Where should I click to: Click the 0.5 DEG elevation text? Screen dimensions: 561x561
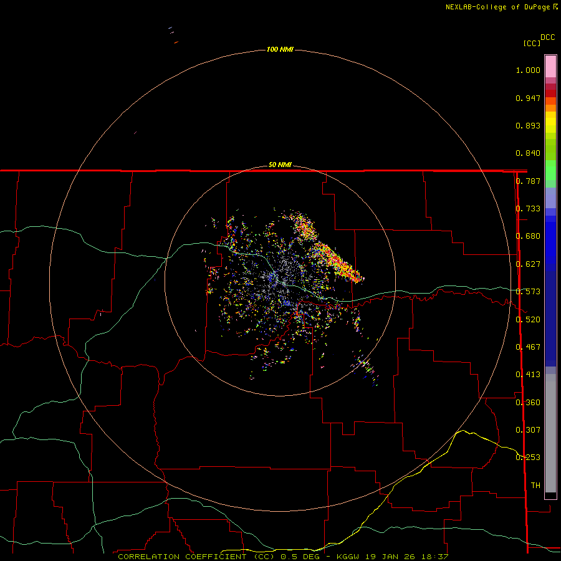(299, 557)
